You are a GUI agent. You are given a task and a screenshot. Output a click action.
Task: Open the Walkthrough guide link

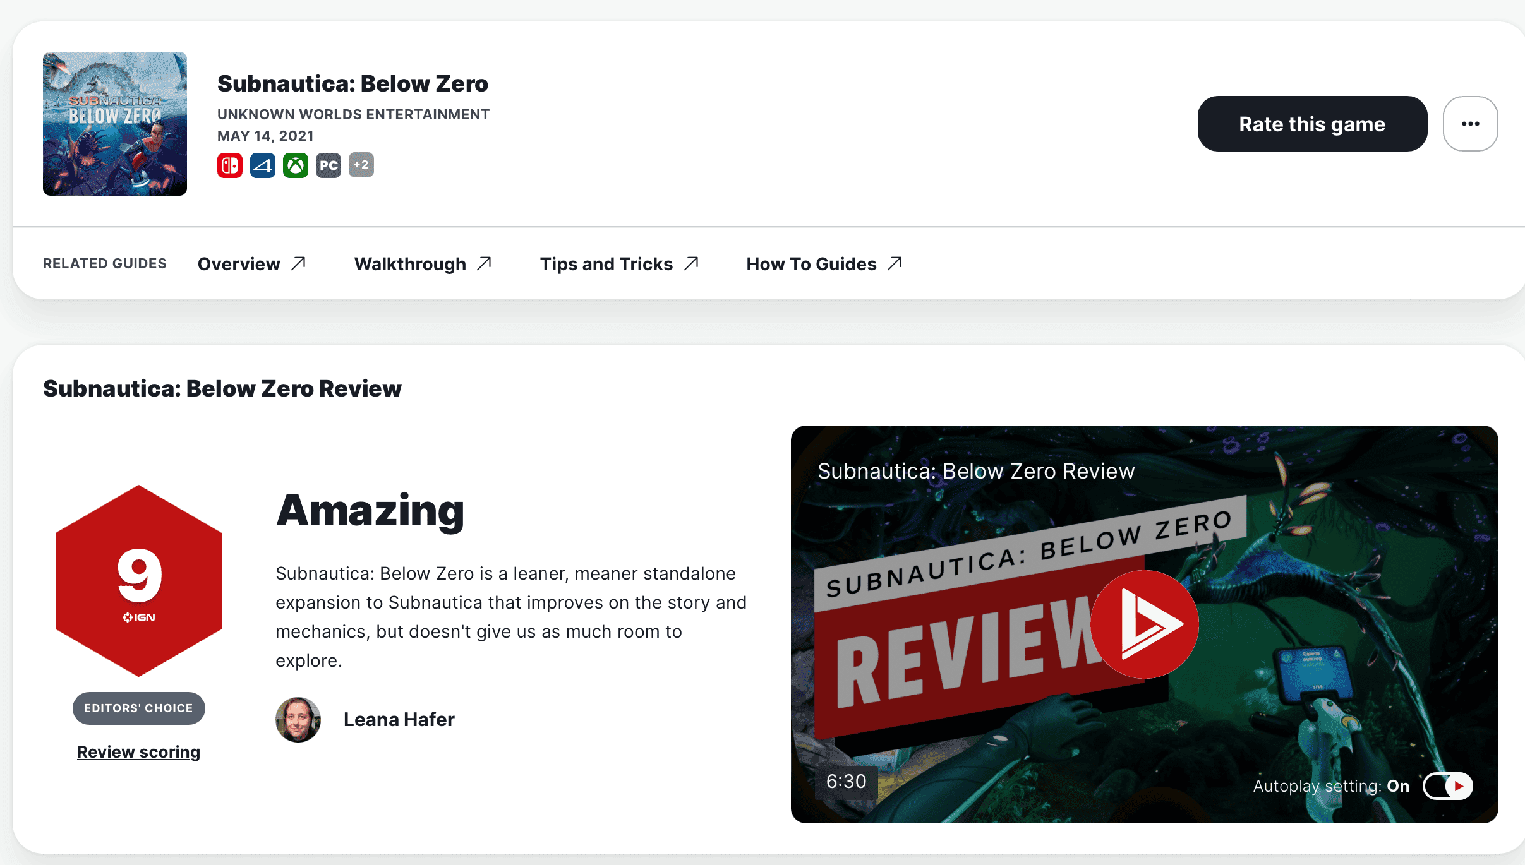(423, 264)
